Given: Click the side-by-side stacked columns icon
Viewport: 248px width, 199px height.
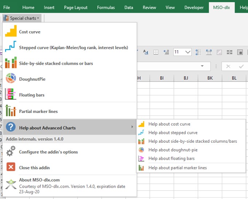Looking at the screenshot, I should tap(11, 62).
